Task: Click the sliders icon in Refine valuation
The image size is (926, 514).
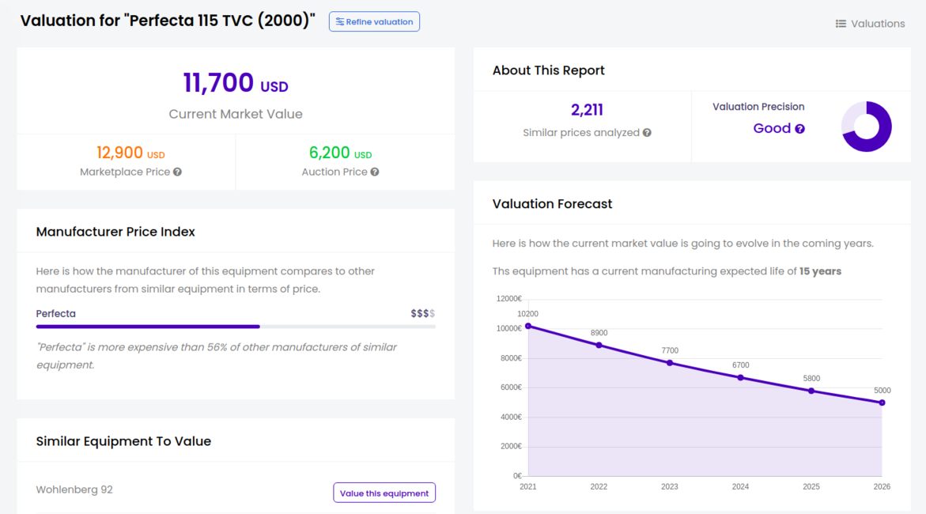Action: pos(339,22)
